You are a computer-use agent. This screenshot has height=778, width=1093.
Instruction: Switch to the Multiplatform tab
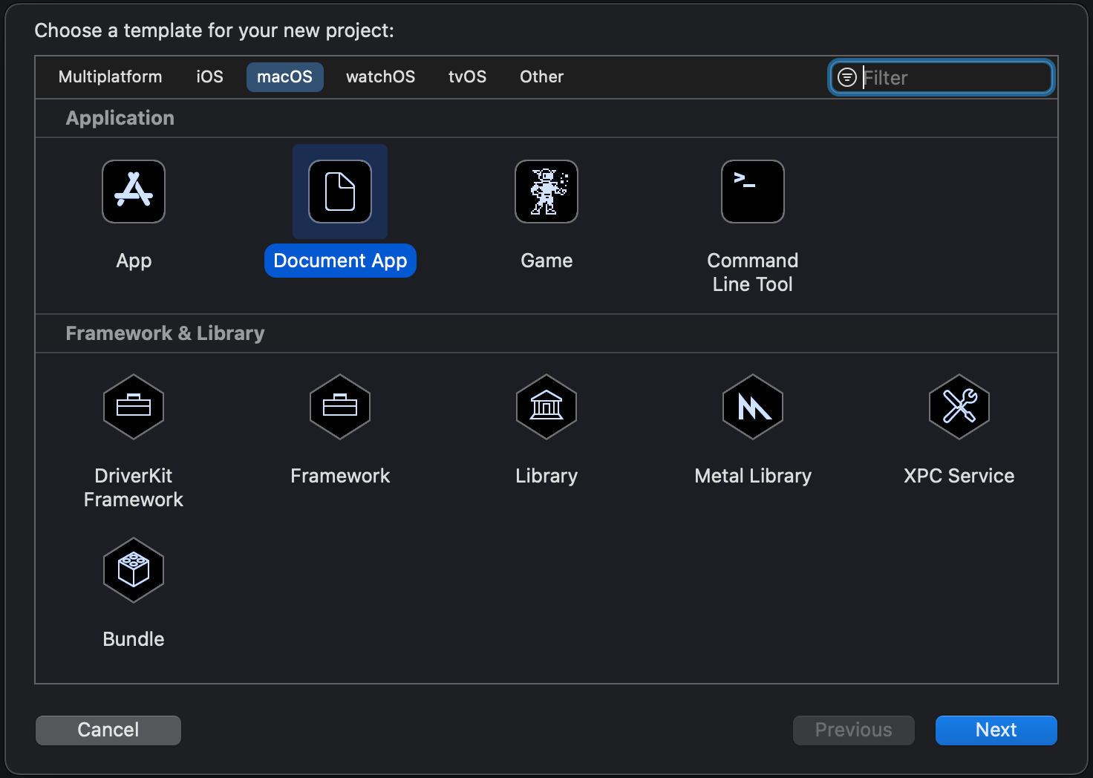point(110,76)
